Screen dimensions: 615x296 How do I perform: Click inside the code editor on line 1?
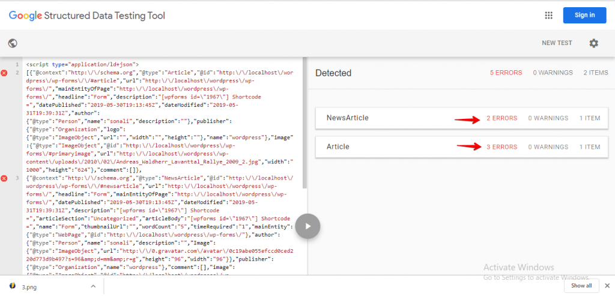[x=82, y=64]
